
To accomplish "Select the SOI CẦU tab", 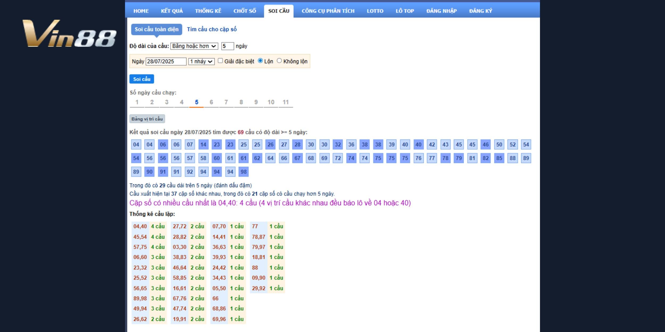I will 279,11.
